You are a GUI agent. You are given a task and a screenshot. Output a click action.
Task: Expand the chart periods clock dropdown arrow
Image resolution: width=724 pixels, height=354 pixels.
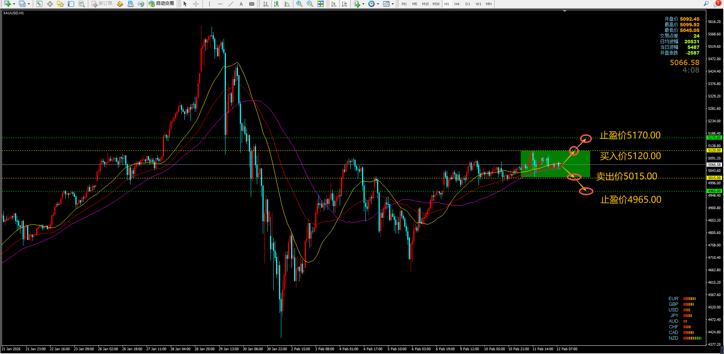click(x=378, y=4)
